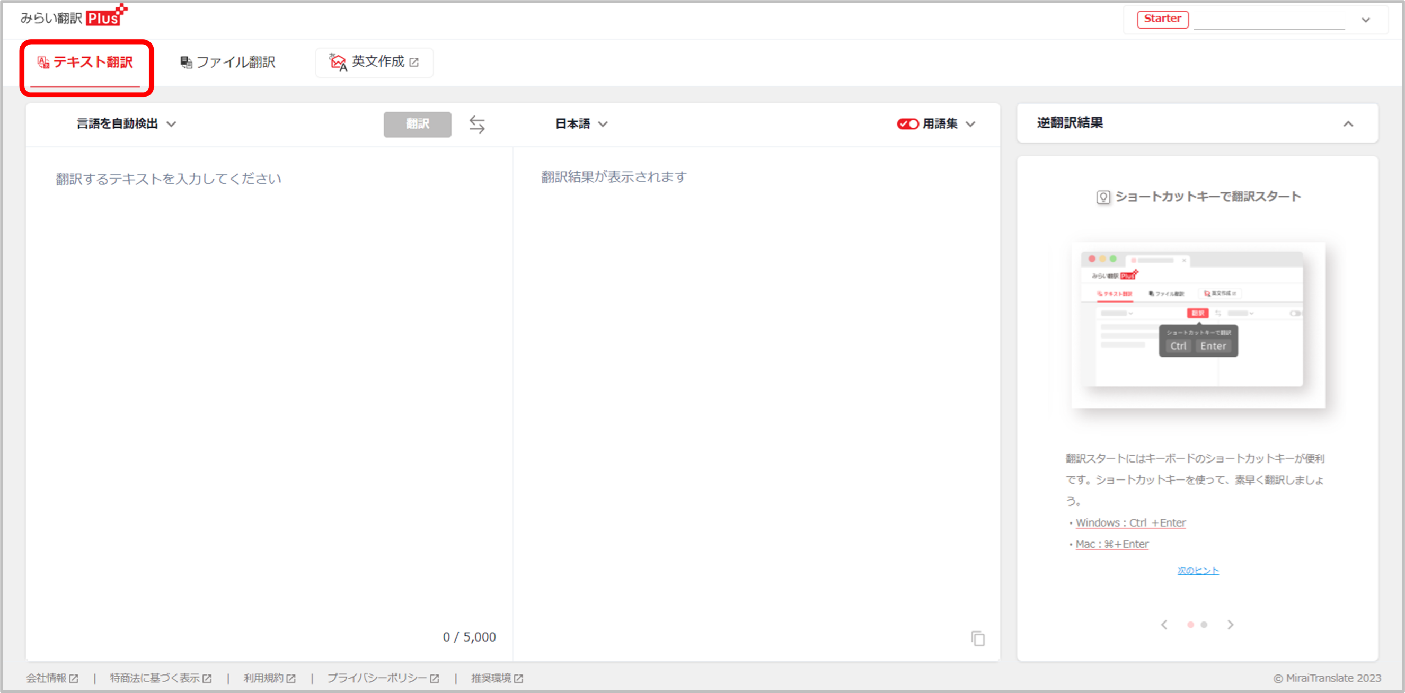The height and width of the screenshot is (693, 1405).
Task: Copy translation result with copy icon
Action: click(x=977, y=638)
